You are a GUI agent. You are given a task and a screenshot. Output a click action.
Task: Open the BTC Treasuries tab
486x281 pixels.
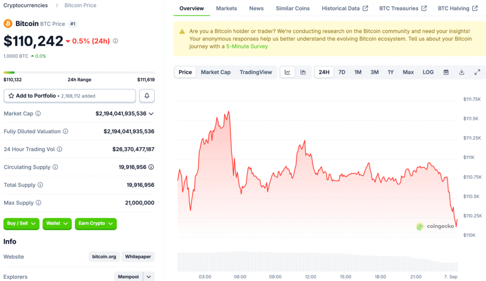coord(403,9)
